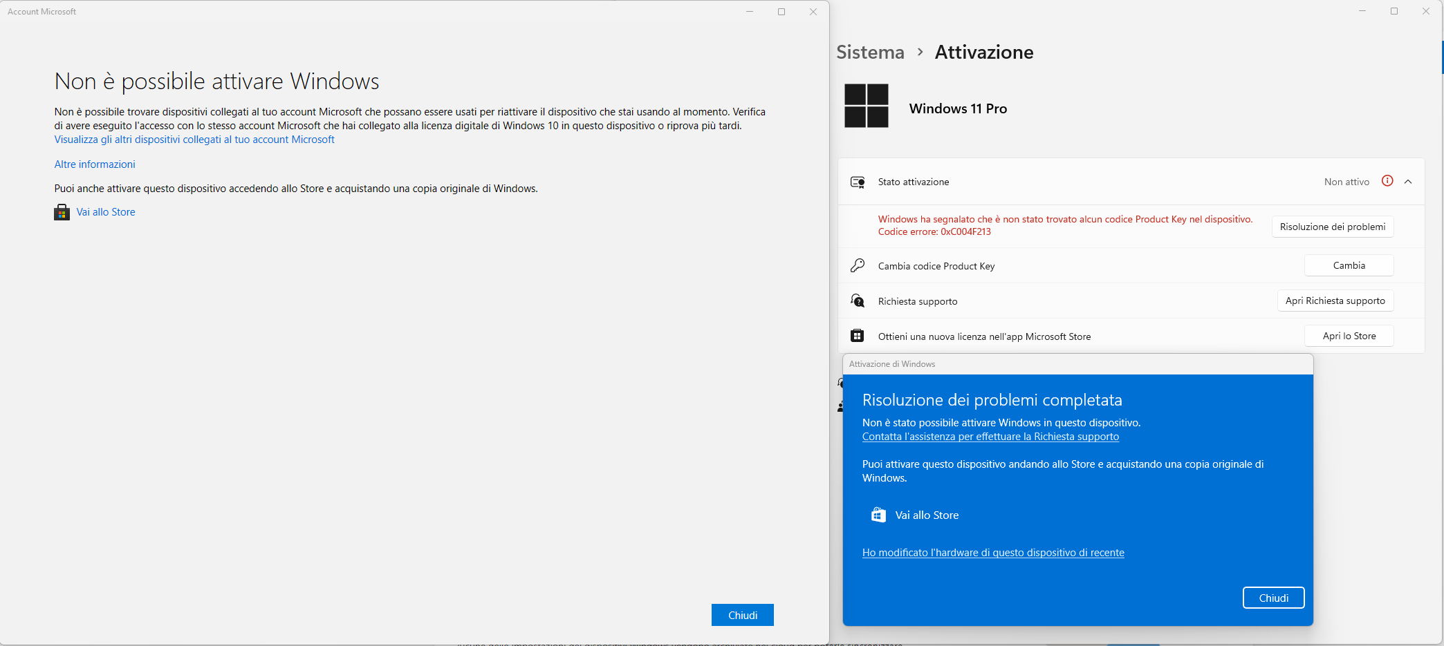Close the Account Microsoft window
Screen dimensions: 1444x646
coord(813,12)
